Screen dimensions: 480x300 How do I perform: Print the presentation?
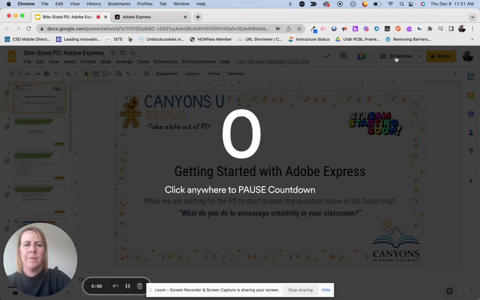click(47, 74)
